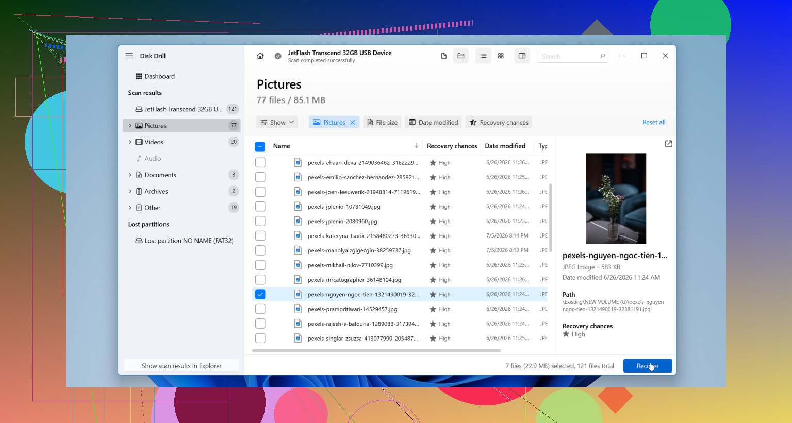Screen dimensions: 792x423
Task: Select Dashboard in the sidebar
Action: (181, 76)
